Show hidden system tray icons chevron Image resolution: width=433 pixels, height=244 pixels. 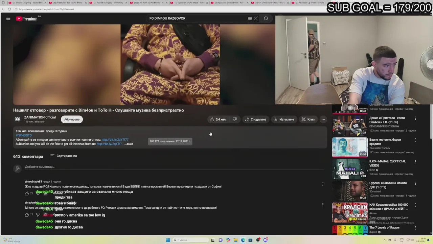pos(385,240)
